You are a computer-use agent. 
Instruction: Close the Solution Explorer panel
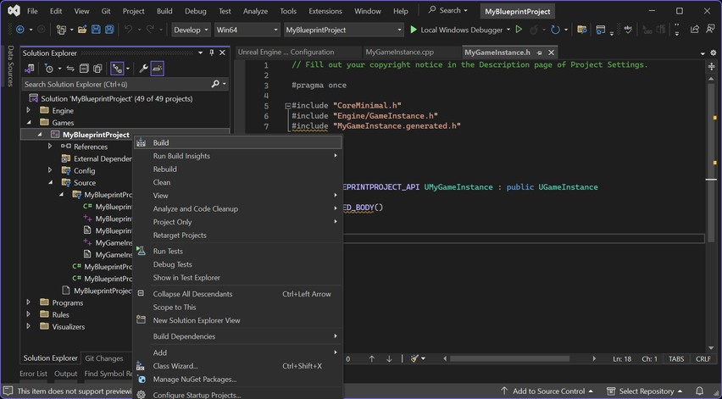click(222, 53)
